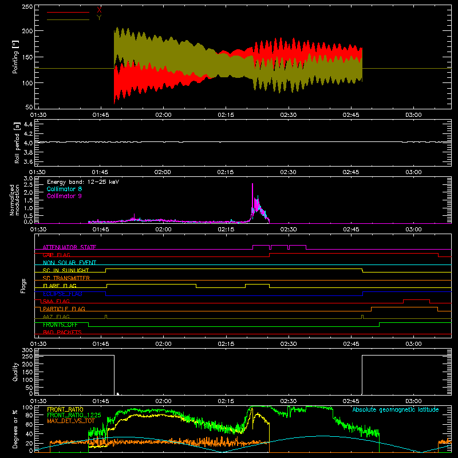The width and height of the screenshot is (458, 458).
Task: Click the '4.4' tick on Roll period axis
Action: pos(28,124)
